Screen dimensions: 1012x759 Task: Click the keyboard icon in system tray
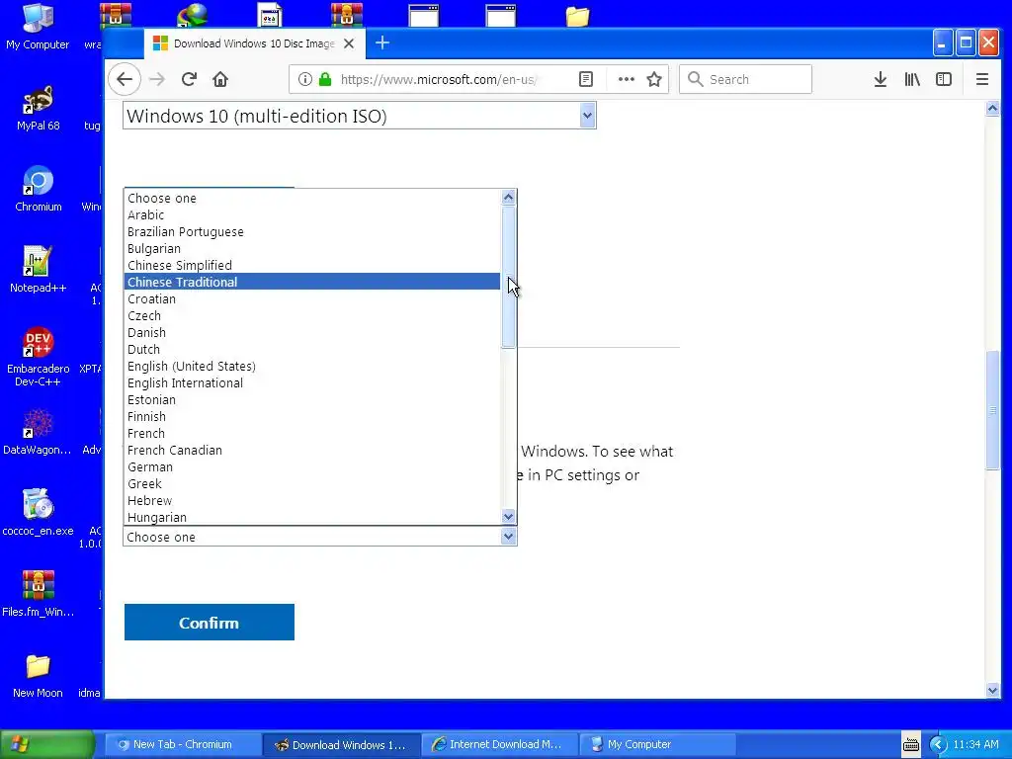[910, 744]
